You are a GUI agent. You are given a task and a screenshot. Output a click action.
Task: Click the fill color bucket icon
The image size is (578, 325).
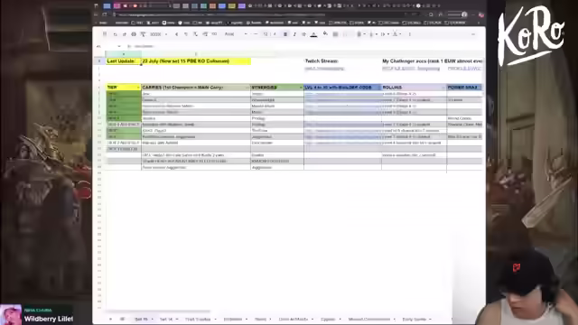point(325,34)
